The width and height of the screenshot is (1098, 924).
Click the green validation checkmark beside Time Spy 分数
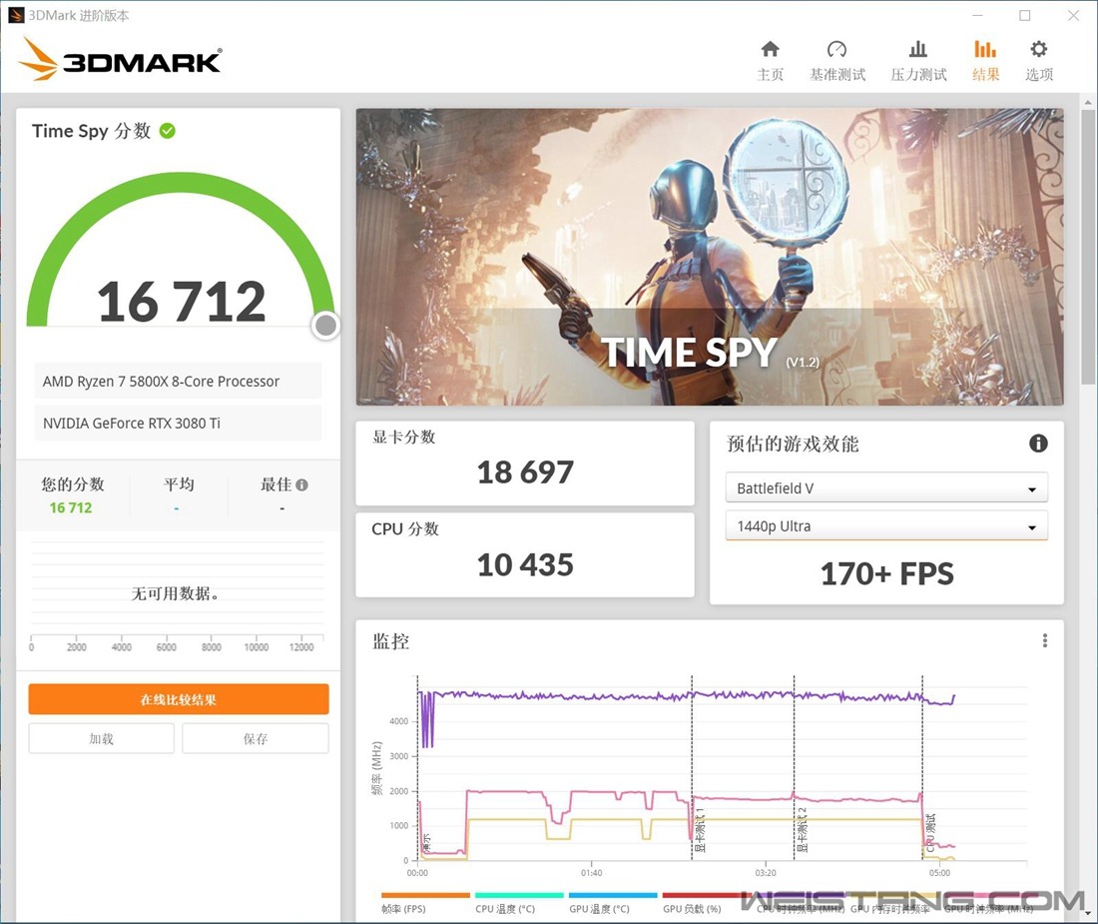coord(168,131)
